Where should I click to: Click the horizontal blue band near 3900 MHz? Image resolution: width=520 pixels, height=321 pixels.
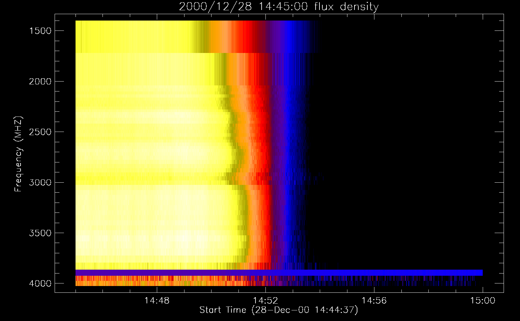279,273
